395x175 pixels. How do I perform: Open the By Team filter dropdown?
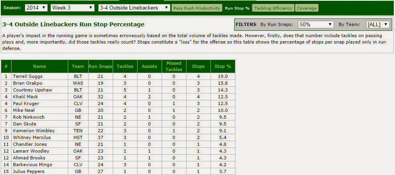click(378, 25)
